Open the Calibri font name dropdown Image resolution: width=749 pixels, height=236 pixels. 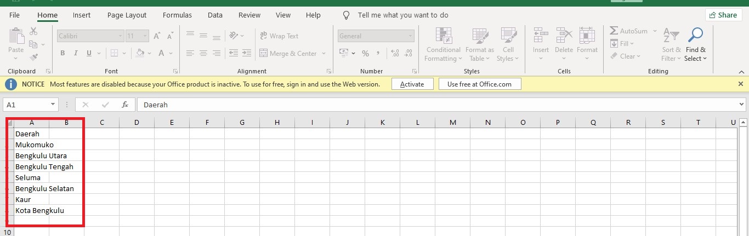point(120,36)
